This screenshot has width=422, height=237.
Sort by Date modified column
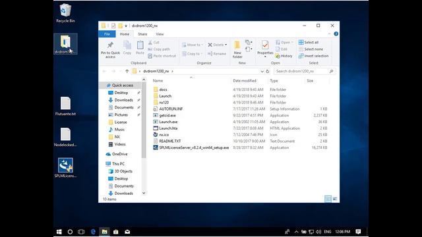[245, 80]
